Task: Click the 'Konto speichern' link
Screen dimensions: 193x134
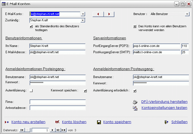Action: (x=117, y=122)
